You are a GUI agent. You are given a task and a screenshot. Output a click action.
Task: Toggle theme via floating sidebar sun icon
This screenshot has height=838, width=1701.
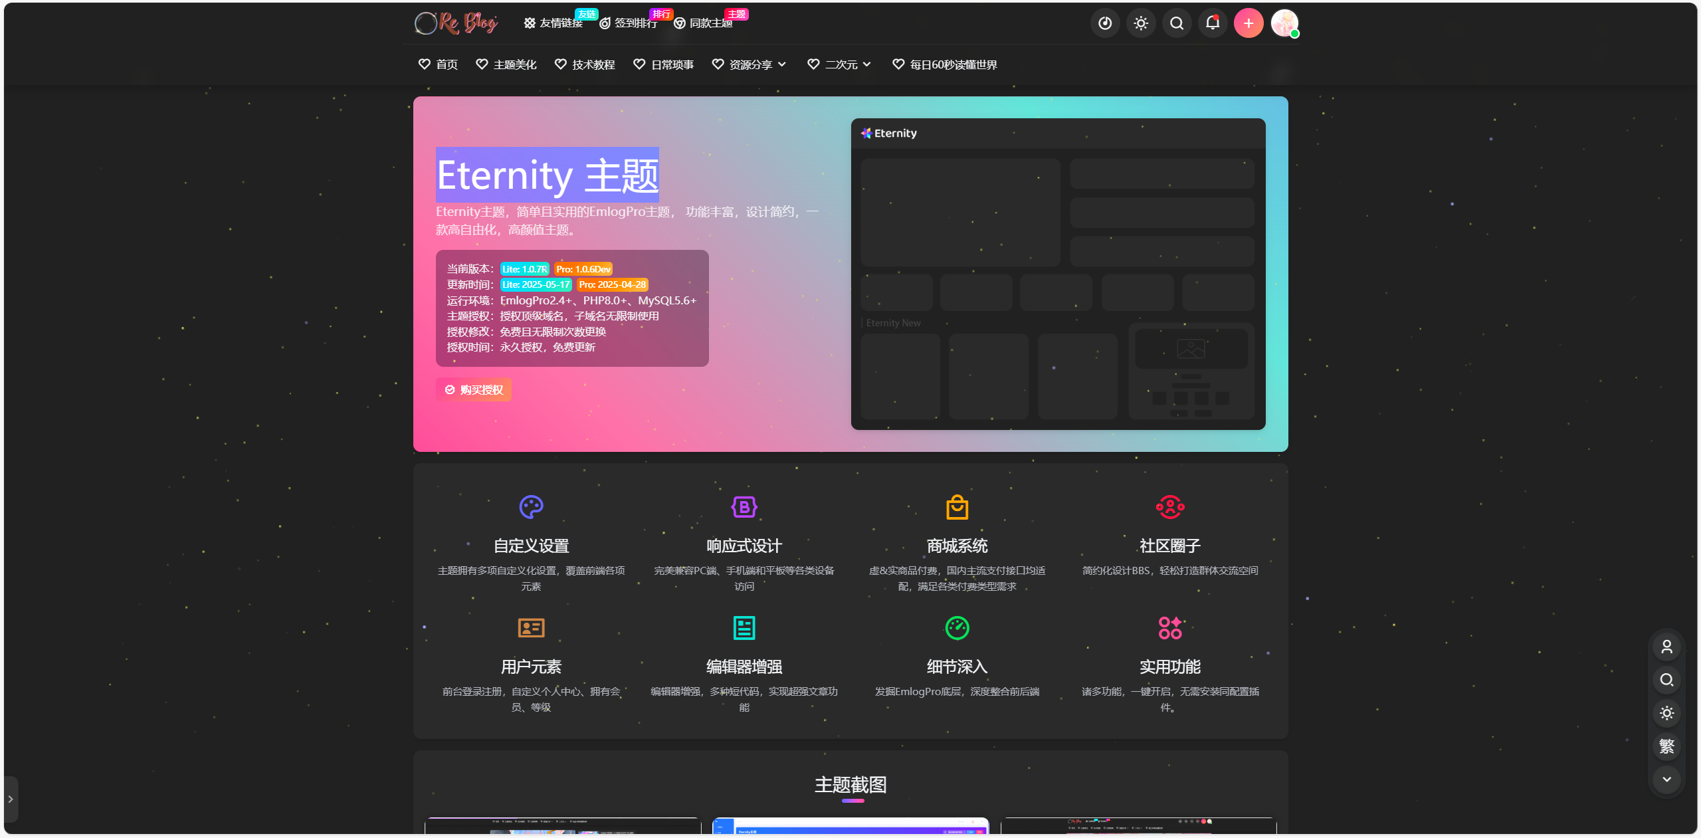(1666, 713)
